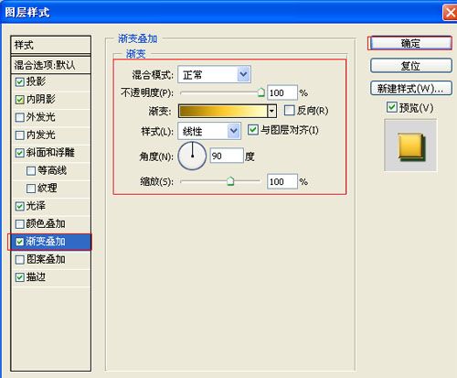Toggle the 光泽 checkbox
The width and height of the screenshot is (457, 378).
19,207
